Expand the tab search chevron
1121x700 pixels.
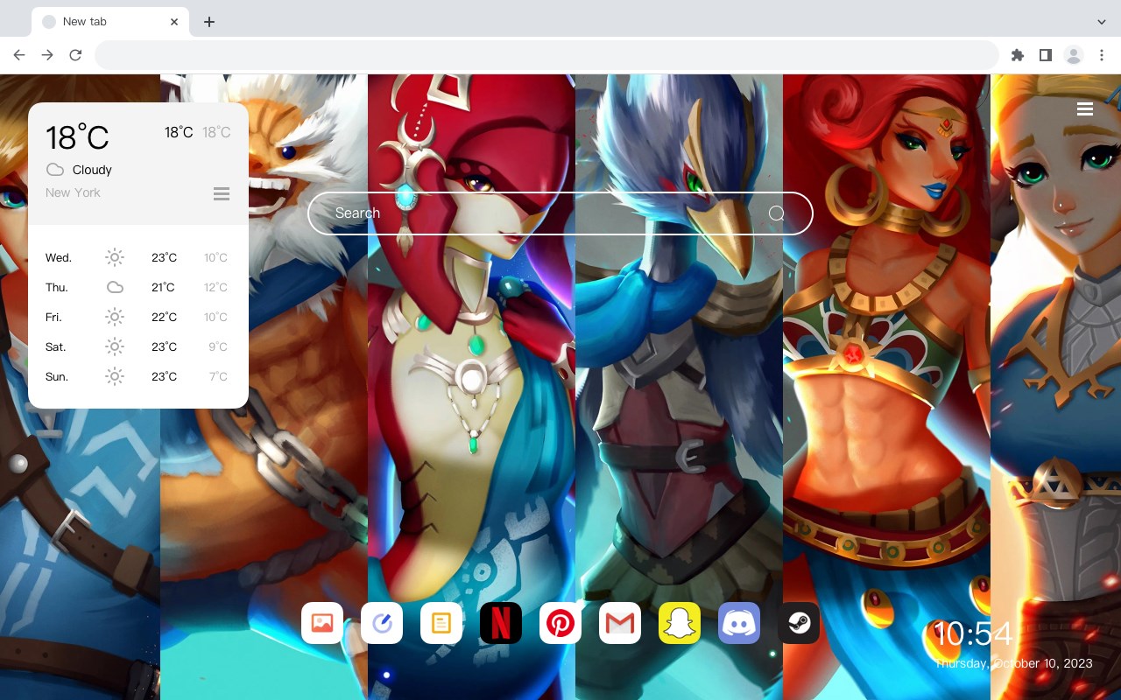1102,22
